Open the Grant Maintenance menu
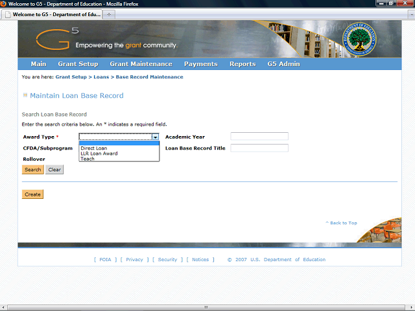Viewport: 415px width, 311px height. (x=141, y=64)
